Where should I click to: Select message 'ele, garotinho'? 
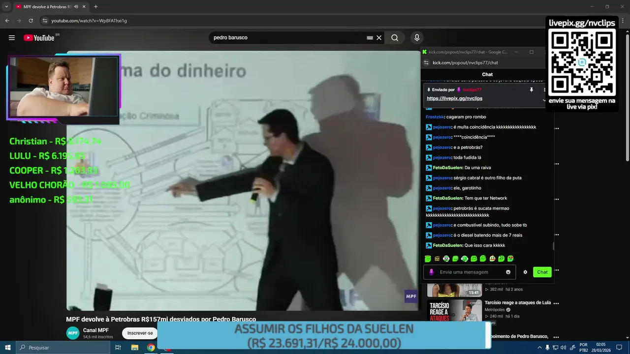coord(468,188)
